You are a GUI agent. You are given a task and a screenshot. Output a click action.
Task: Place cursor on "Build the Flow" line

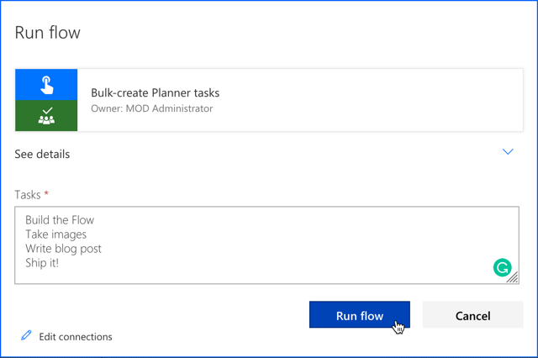[x=60, y=220]
